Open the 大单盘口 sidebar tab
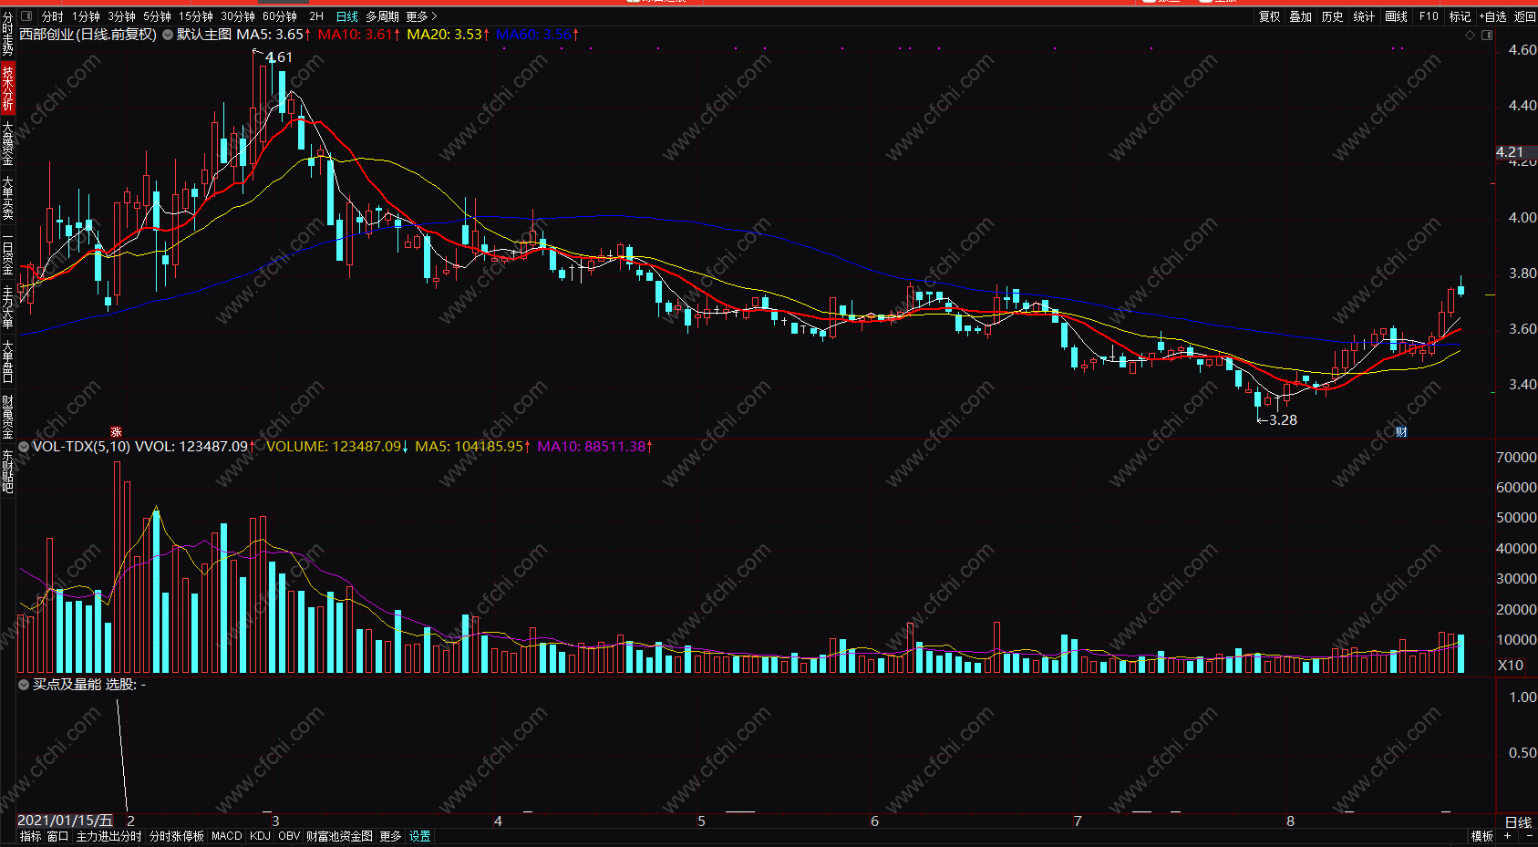1538x847 pixels. (x=7, y=362)
